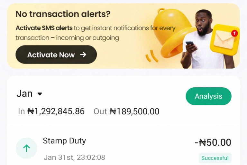Tap the Successful status badge
This screenshot has height=165, width=247.
[x=215, y=158]
